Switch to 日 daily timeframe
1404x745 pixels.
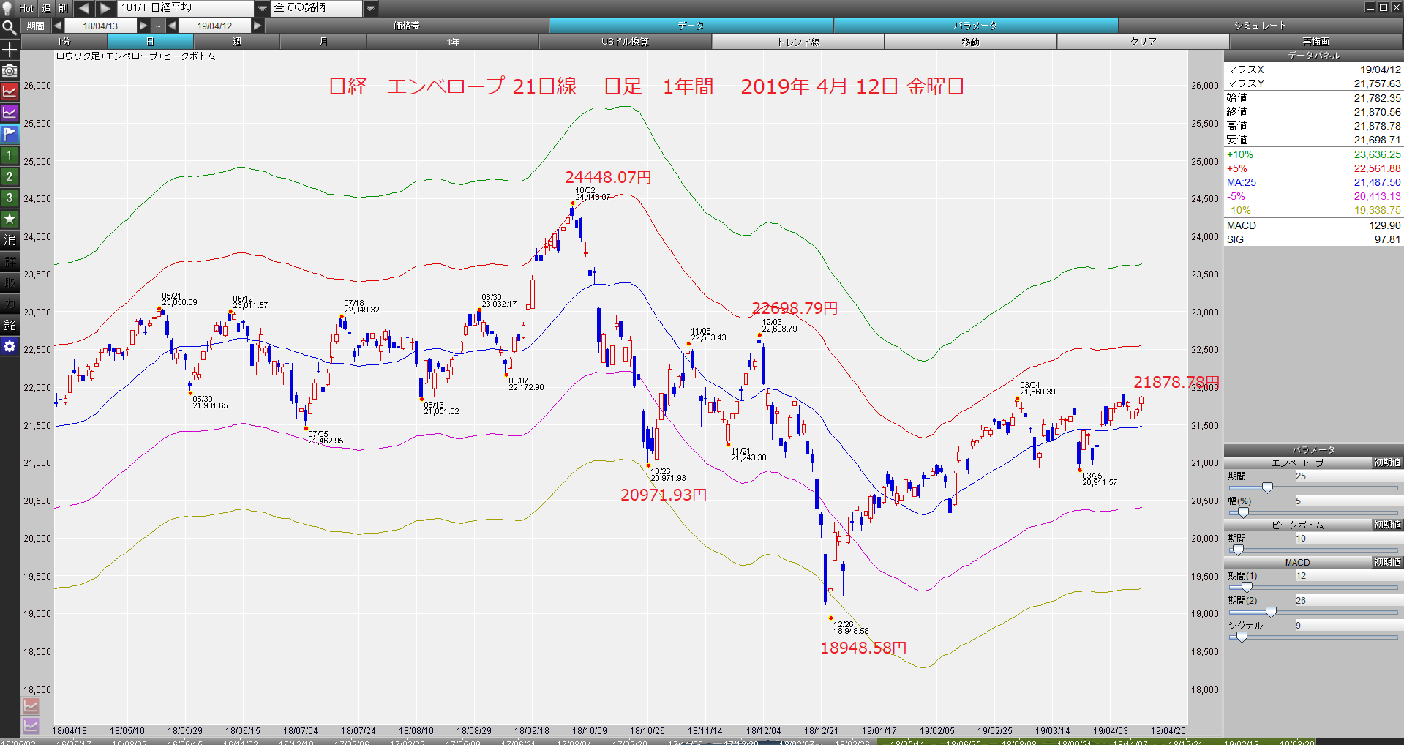(x=151, y=42)
